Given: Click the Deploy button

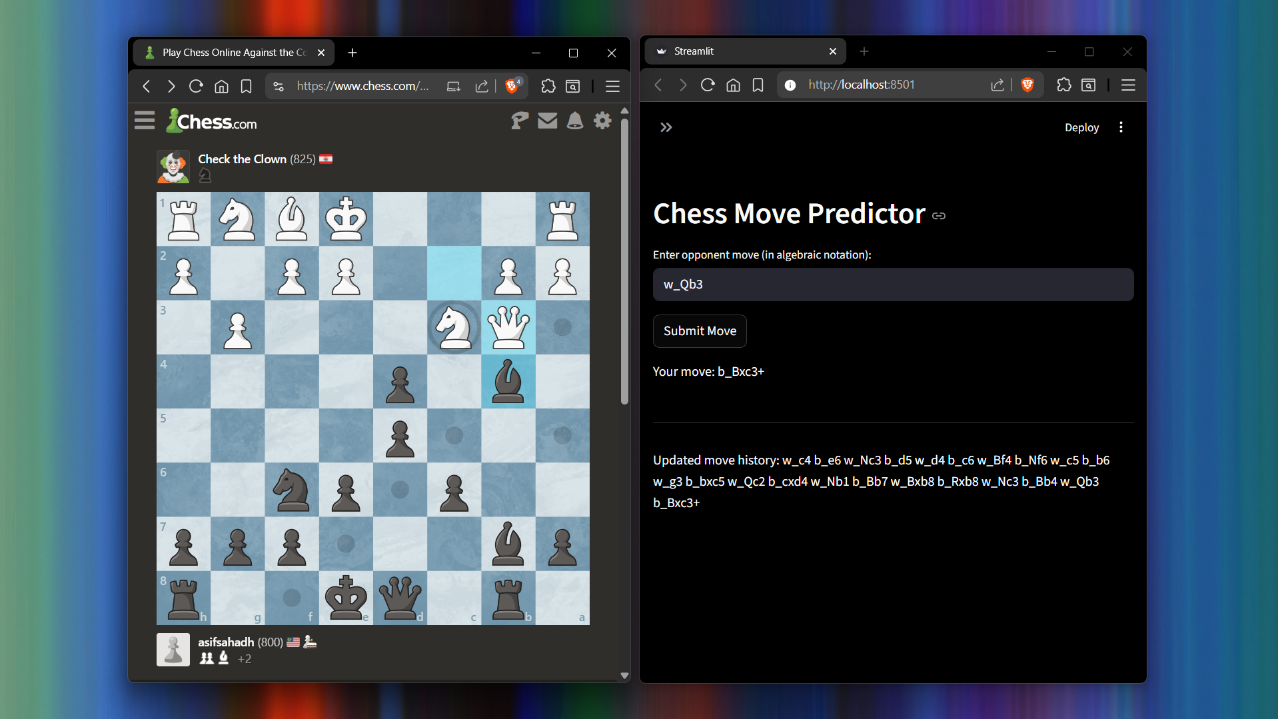Looking at the screenshot, I should click(1081, 127).
